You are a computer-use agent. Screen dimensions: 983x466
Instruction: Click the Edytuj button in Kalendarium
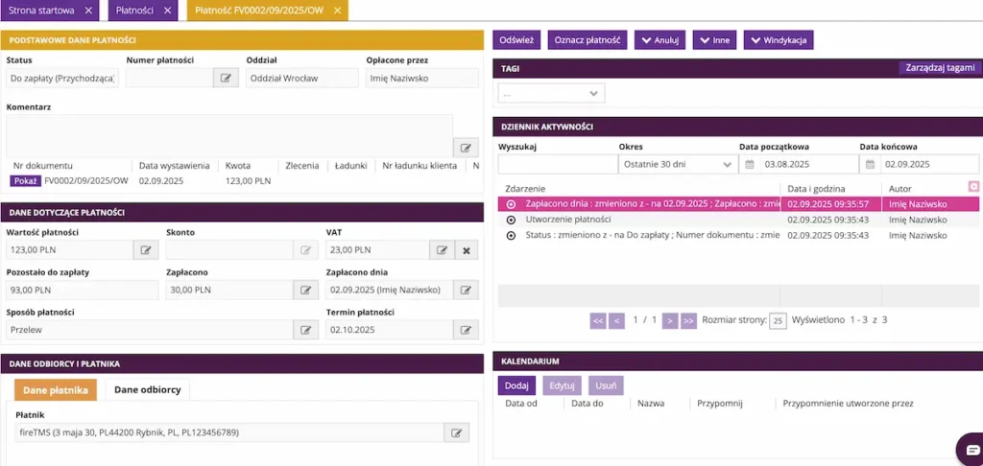(563, 385)
